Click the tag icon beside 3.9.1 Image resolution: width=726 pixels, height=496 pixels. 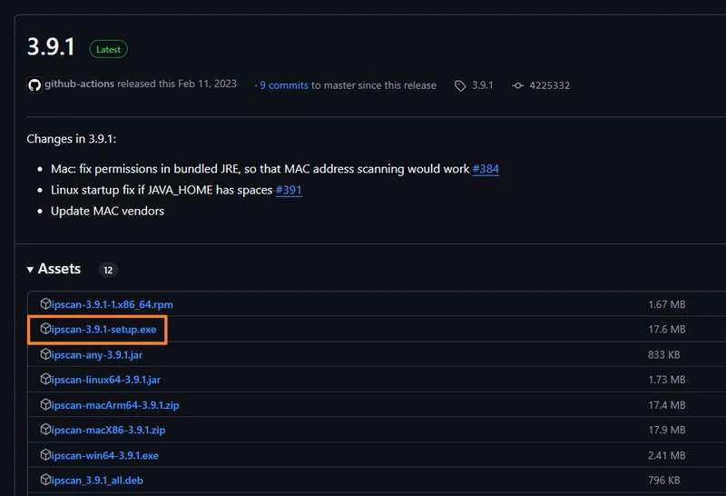[x=460, y=85]
